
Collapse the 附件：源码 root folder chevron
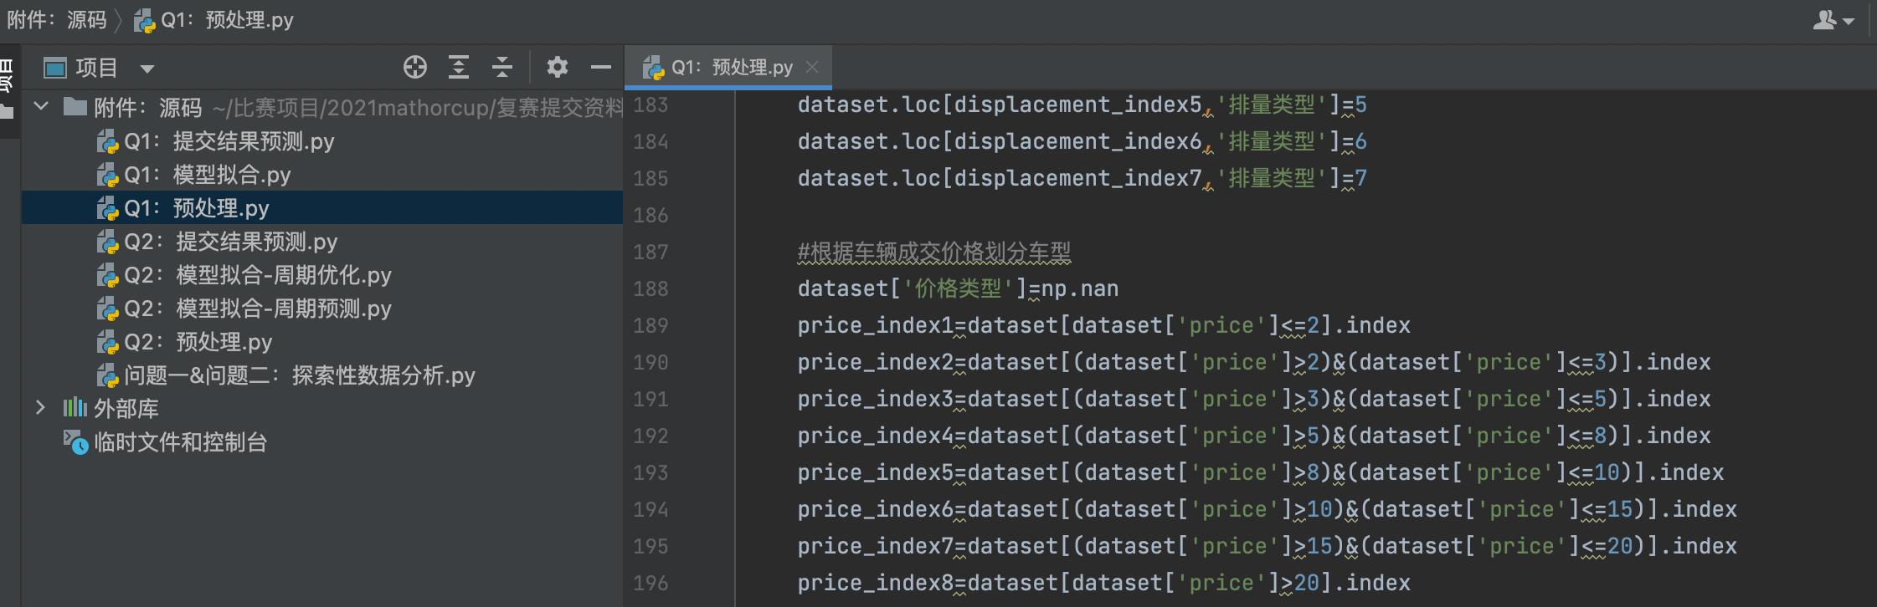point(41,107)
